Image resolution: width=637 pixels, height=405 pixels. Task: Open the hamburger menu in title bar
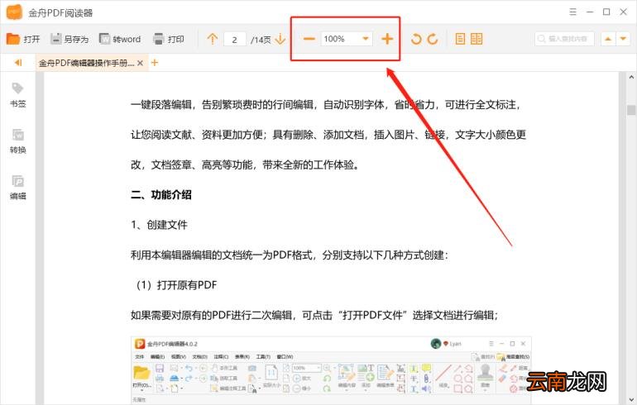coord(572,12)
